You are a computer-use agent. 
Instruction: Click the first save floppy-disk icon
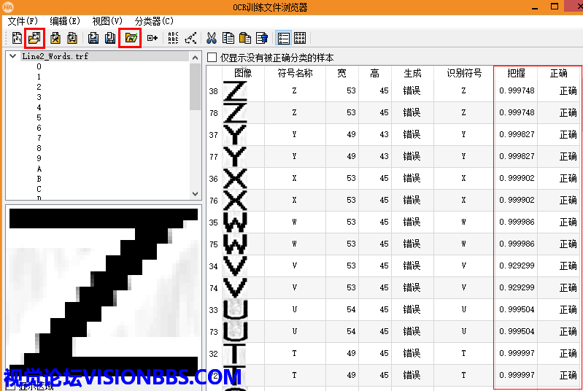[x=93, y=38]
